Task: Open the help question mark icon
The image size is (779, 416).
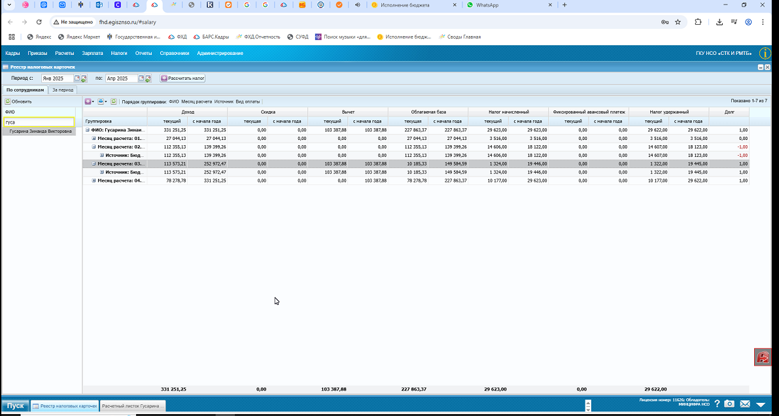Action: click(x=717, y=404)
